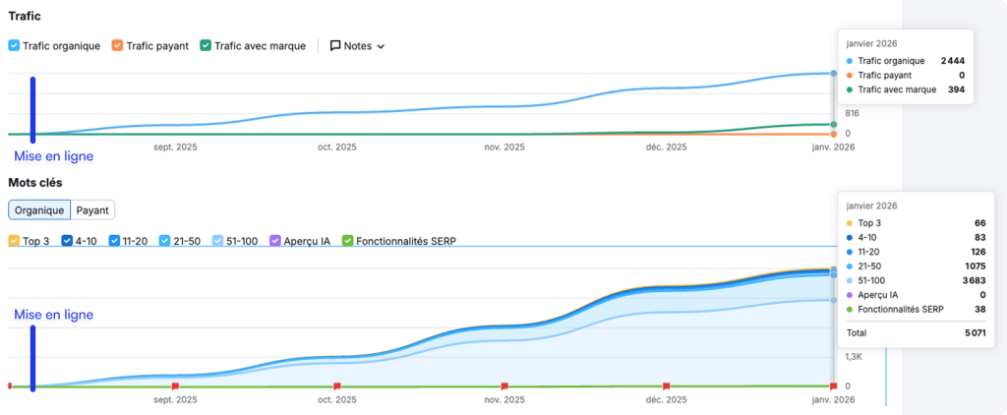Uncheck the Fonctionnalités SERP checkbox
The width and height of the screenshot is (1007, 415).
[347, 241]
